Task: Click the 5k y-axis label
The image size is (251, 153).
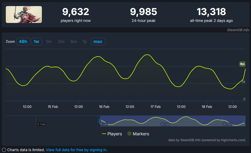Action: [x=243, y=82]
